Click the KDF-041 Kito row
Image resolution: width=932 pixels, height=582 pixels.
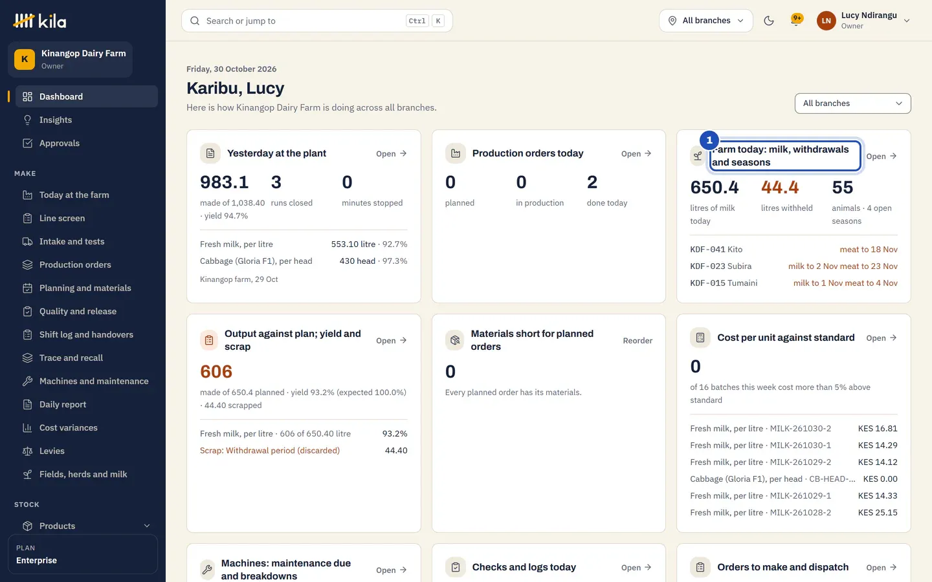click(793, 250)
